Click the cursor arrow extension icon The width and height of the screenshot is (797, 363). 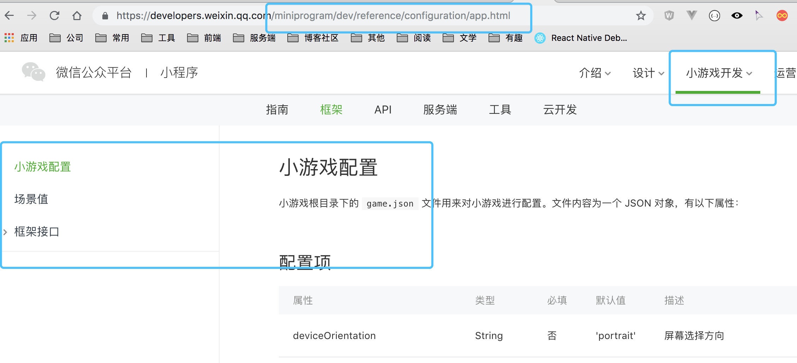759,16
